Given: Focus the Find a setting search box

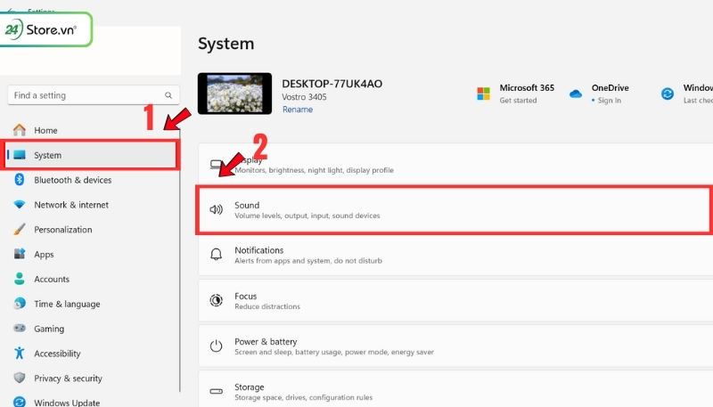Looking at the screenshot, I should pos(94,95).
